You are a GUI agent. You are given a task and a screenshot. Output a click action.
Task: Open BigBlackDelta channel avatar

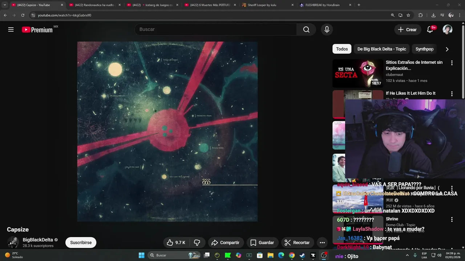click(13, 243)
